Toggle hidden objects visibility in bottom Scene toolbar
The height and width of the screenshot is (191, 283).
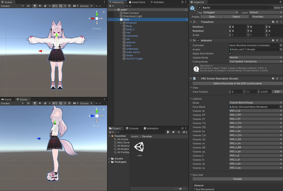click(55, 103)
